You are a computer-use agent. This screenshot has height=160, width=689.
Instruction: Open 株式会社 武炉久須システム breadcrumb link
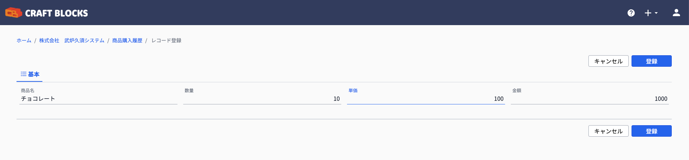tap(71, 41)
